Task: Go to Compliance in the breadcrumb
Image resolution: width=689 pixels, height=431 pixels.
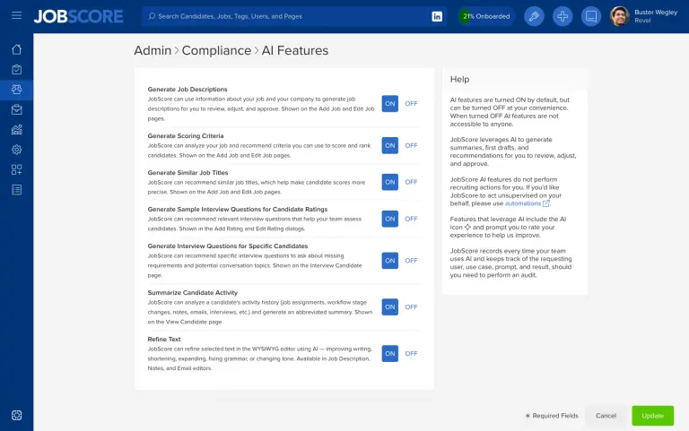Action: [x=216, y=50]
